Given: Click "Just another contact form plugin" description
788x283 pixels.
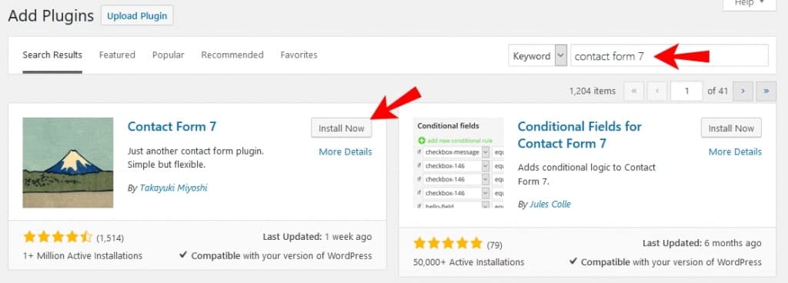Looking at the screenshot, I should point(196,158).
